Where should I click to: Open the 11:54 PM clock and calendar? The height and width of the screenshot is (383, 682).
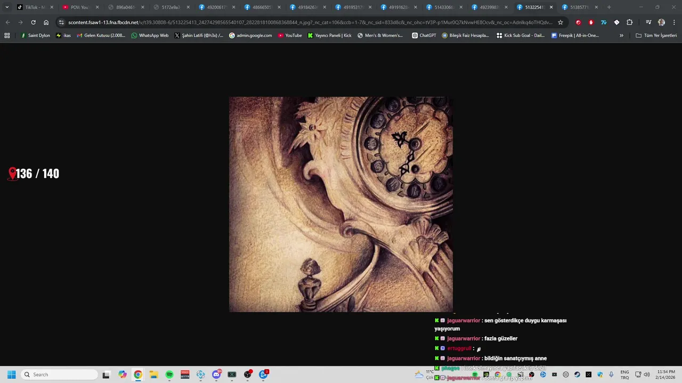pyautogui.click(x=666, y=374)
